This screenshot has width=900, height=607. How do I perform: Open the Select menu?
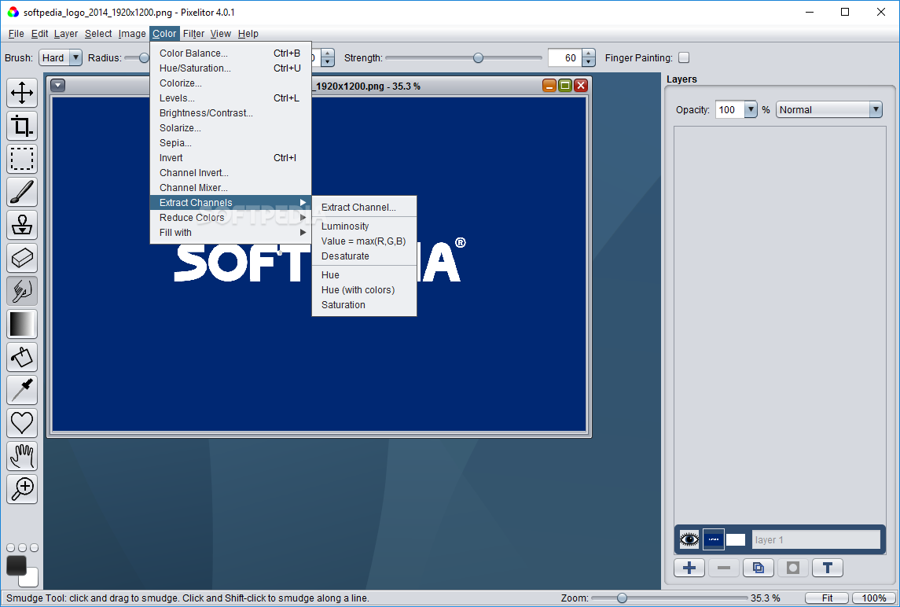pyautogui.click(x=98, y=33)
